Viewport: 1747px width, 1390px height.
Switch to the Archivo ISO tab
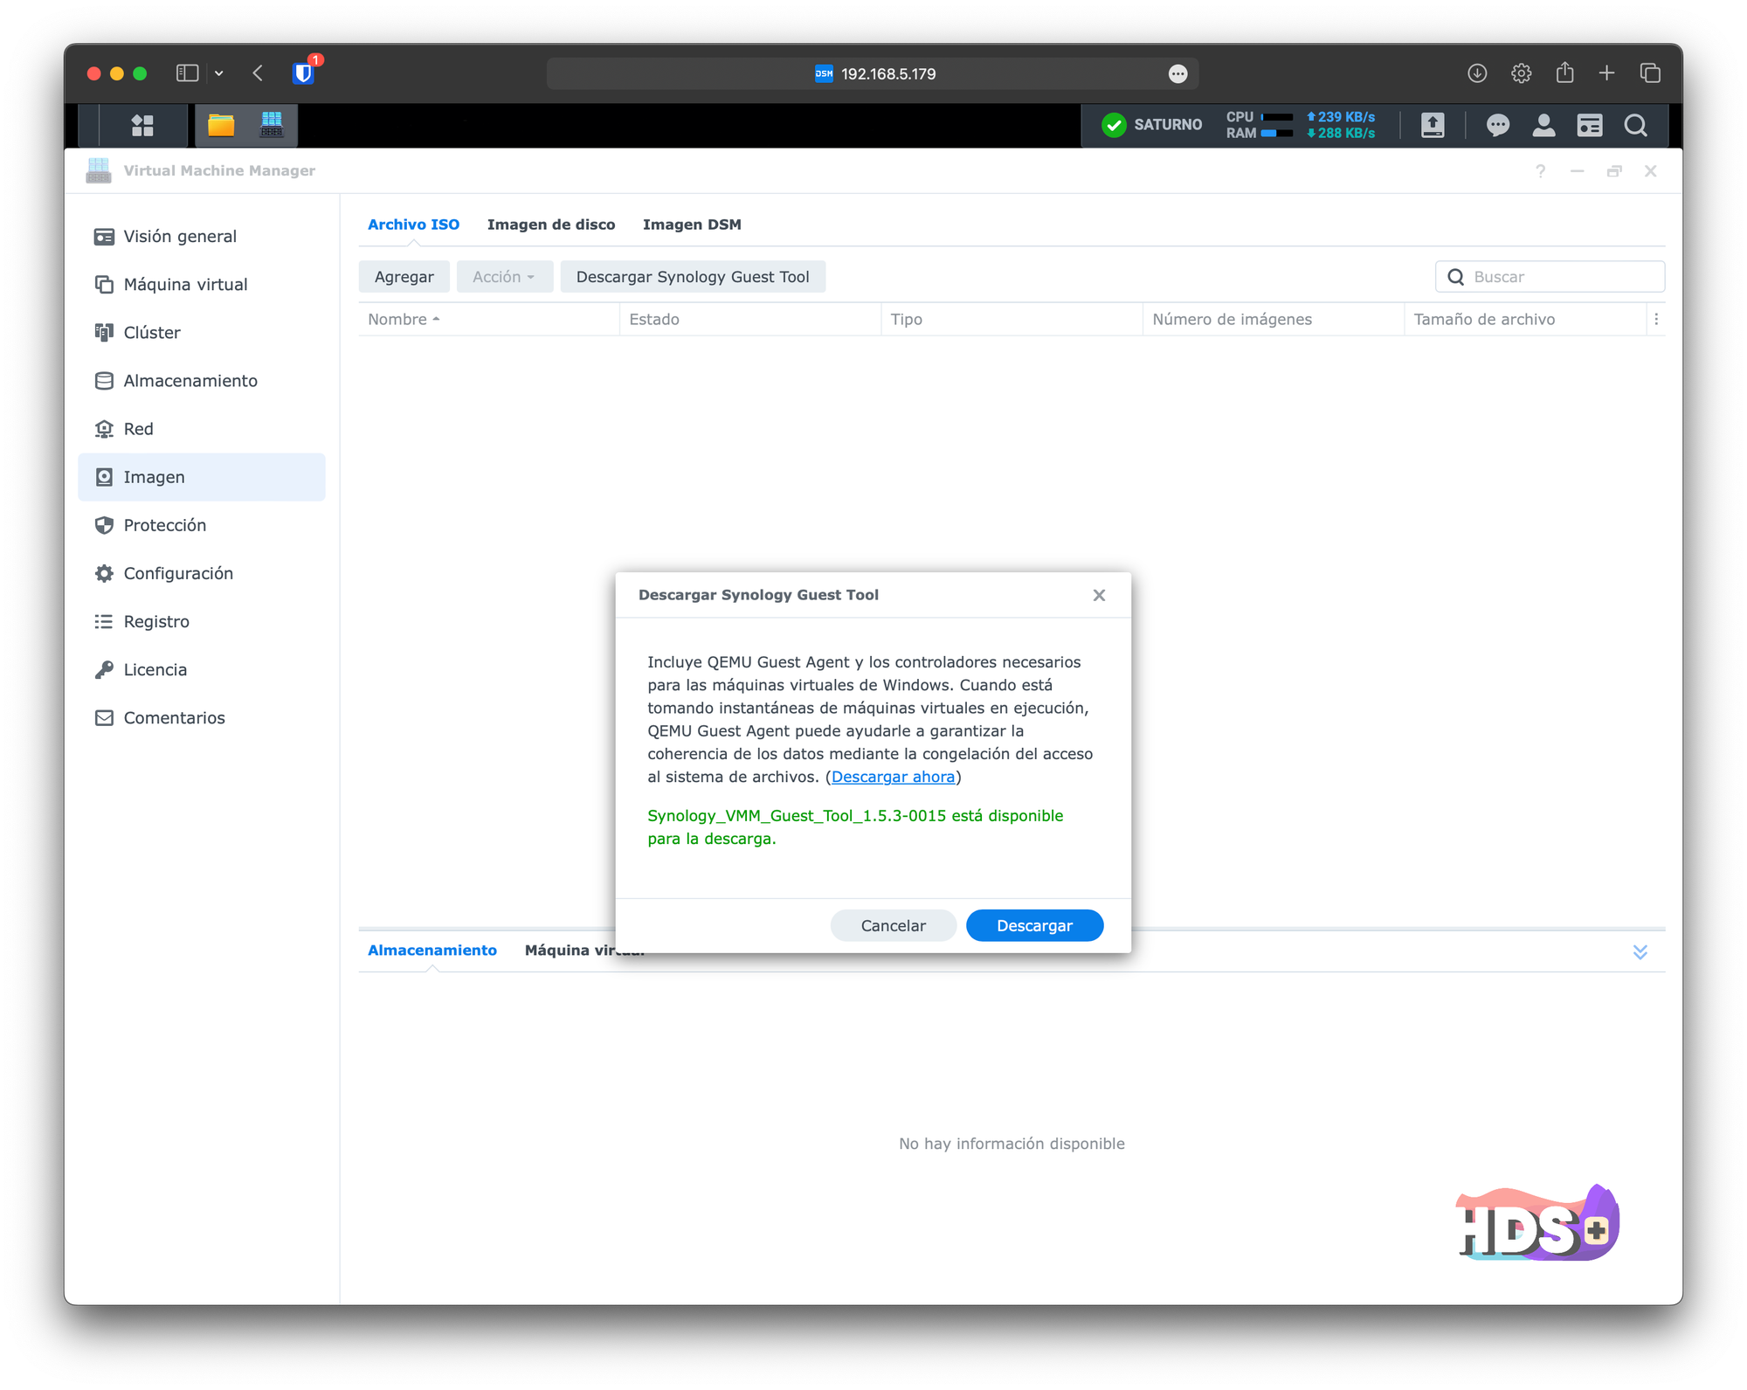[413, 225]
